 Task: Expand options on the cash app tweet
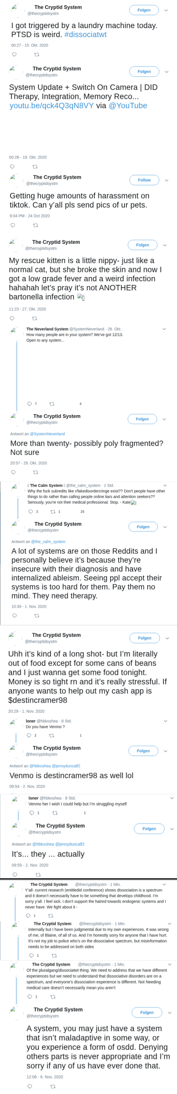pos(167,638)
